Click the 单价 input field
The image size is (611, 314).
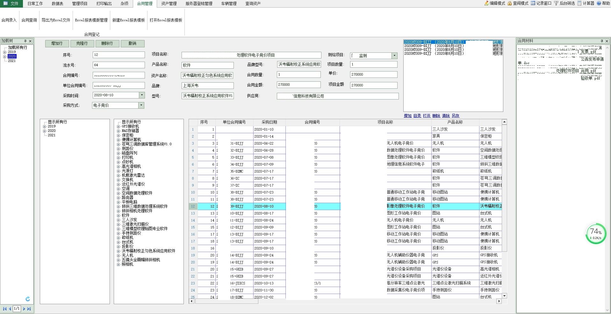pos(374,74)
